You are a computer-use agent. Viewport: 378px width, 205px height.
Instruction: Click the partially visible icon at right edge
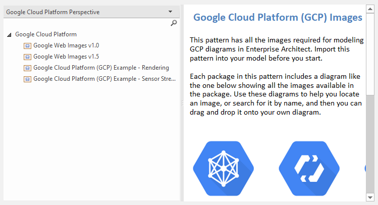click(x=364, y=169)
